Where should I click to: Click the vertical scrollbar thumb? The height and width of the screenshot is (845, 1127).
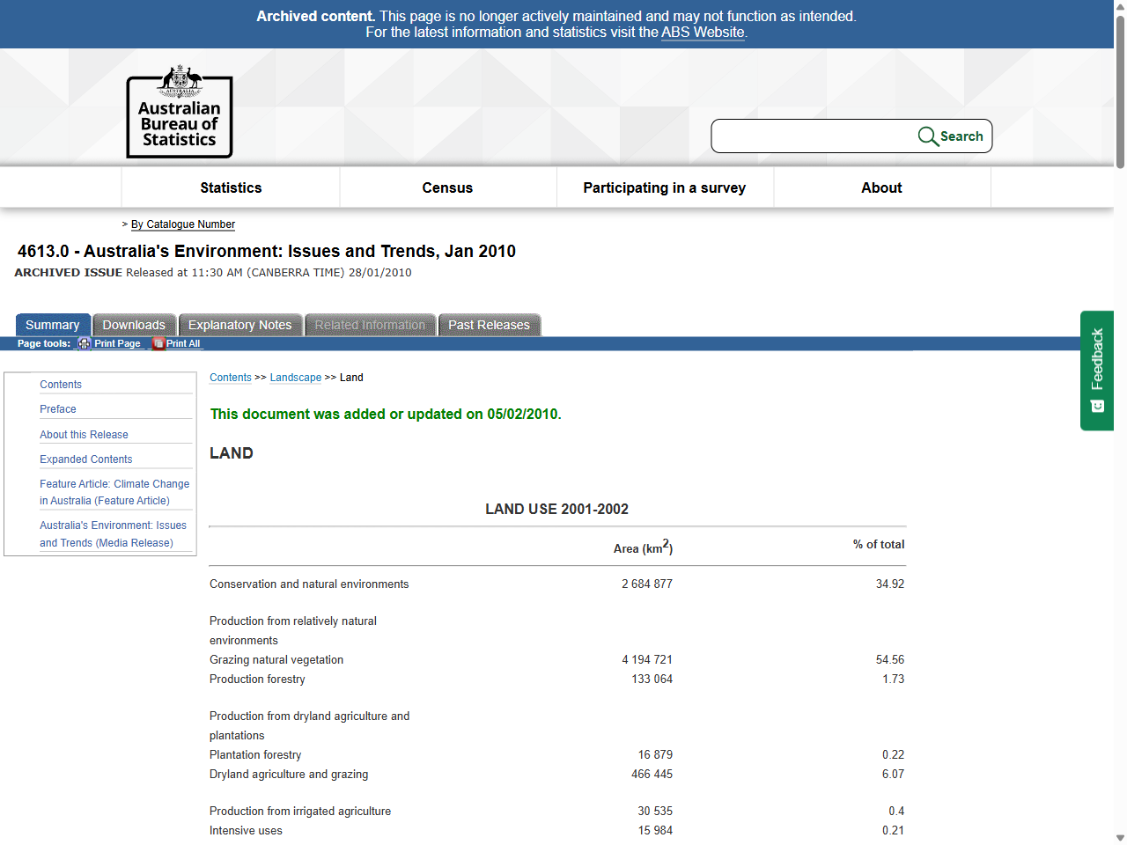pos(1120,92)
